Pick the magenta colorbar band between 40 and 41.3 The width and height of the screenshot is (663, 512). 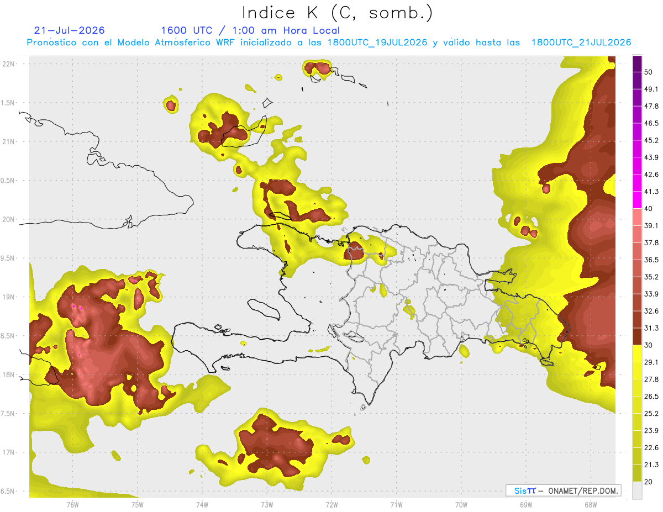(637, 200)
